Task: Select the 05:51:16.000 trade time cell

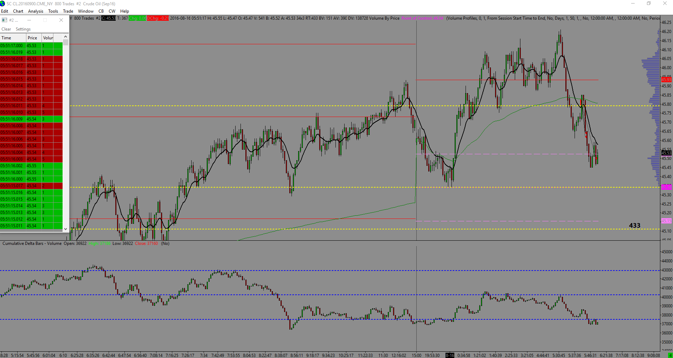Action: (x=13, y=179)
